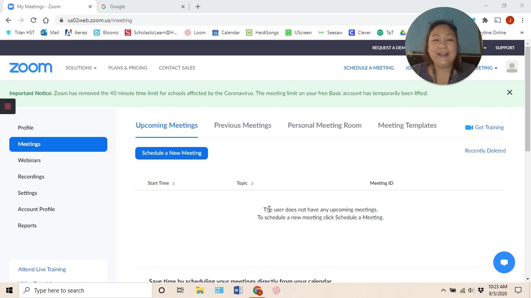Image resolution: width=531 pixels, height=298 pixels.
Task: Open the Seesaw bookmark
Action: click(330, 32)
